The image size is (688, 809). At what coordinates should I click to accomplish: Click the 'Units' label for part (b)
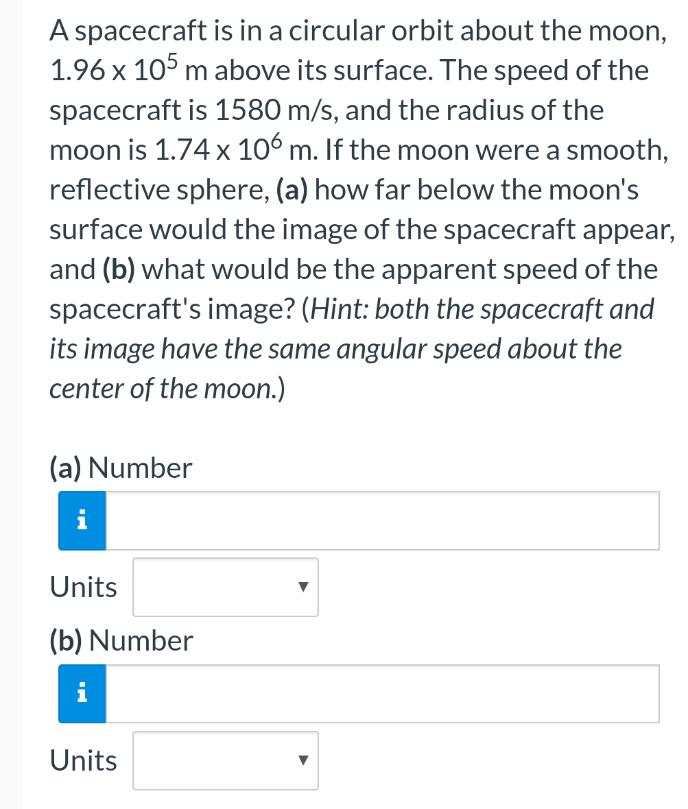tap(83, 760)
